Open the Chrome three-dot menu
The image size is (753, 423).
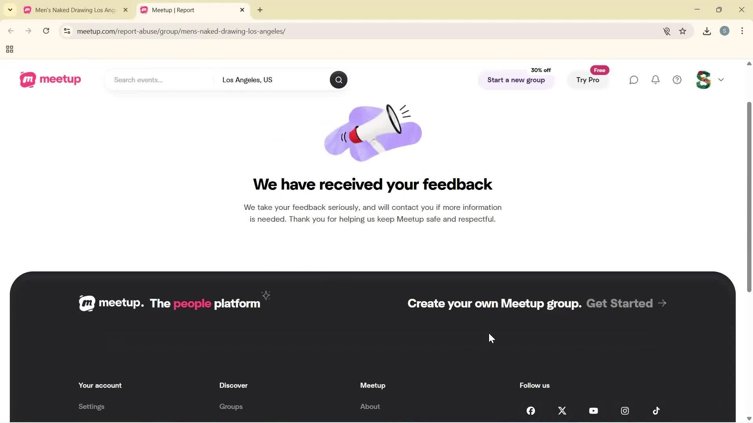(x=742, y=31)
